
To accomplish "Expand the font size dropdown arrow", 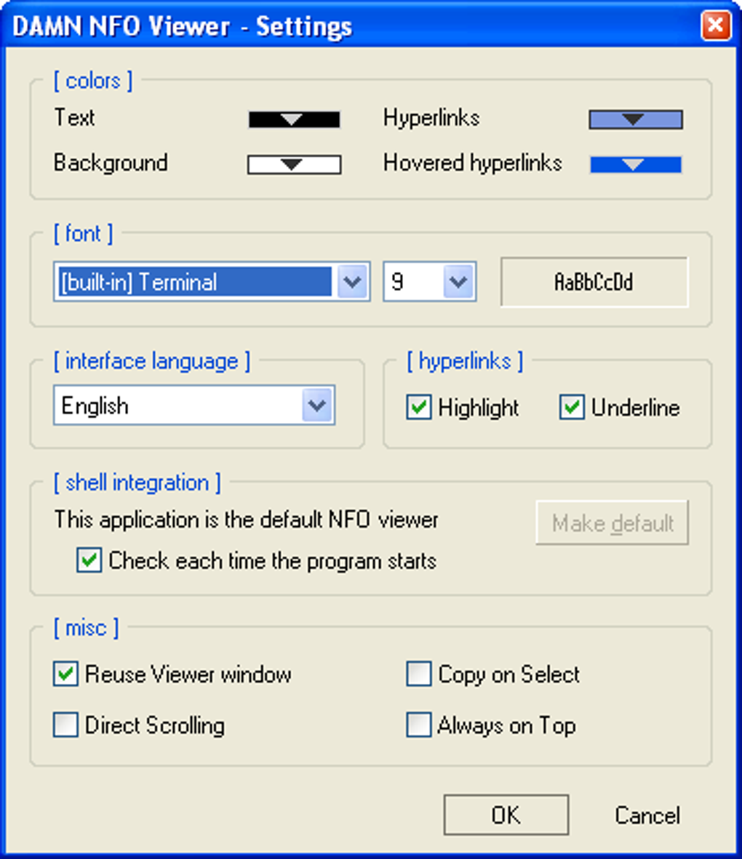I will point(458,281).
